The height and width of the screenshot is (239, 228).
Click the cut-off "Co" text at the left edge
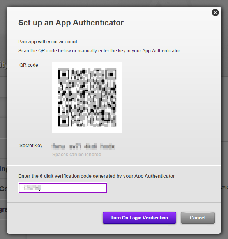3,189
